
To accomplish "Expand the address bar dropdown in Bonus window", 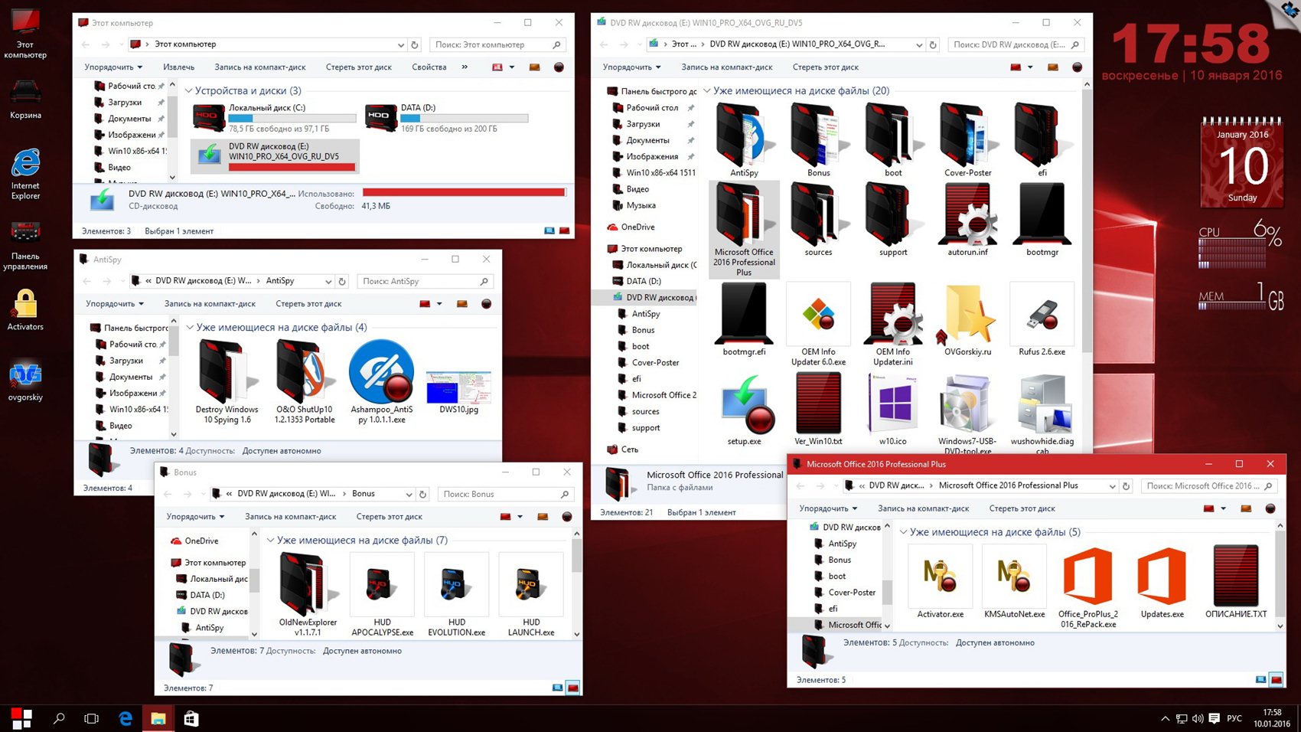I will point(409,495).
